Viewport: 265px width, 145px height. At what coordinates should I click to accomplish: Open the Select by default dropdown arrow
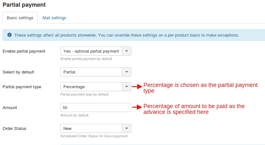[x=126, y=72]
